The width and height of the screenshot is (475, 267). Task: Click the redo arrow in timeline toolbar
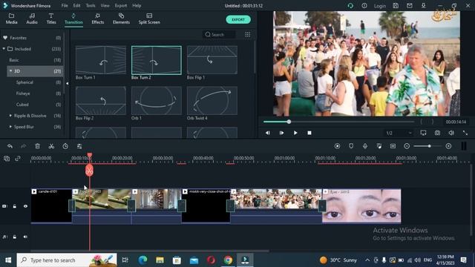(24, 146)
